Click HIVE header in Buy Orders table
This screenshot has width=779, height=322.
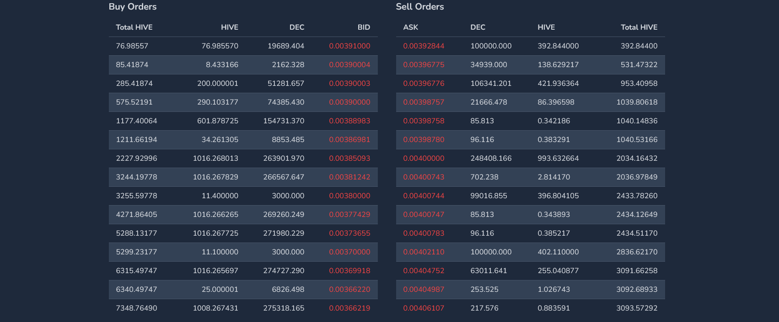coord(230,27)
